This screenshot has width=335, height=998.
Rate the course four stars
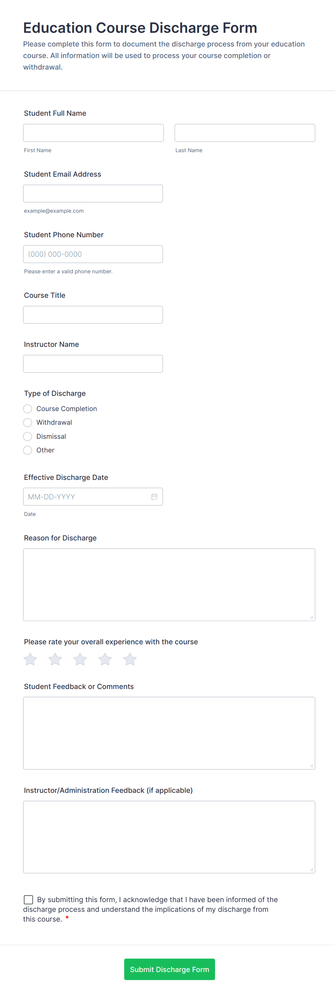click(x=105, y=659)
